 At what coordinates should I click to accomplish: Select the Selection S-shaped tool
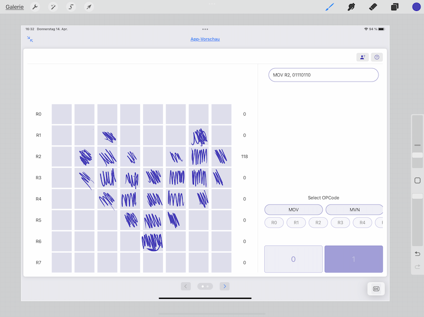click(x=71, y=7)
